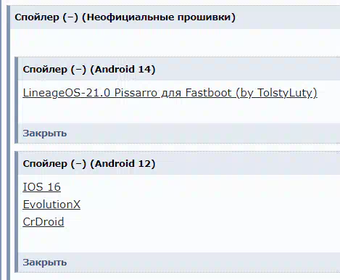Collapse the Android 14 spoiler header
Screen dimensions: 340x280
coord(179,70)
